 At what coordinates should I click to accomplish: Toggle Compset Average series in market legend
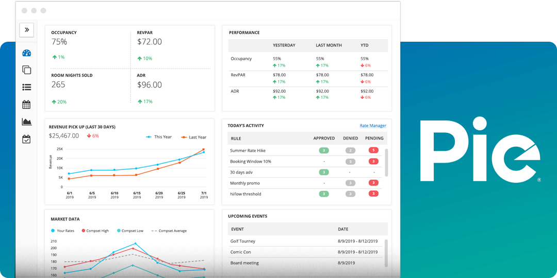coord(169,231)
